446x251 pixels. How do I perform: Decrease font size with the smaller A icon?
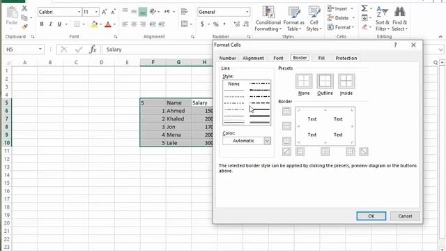[113, 12]
